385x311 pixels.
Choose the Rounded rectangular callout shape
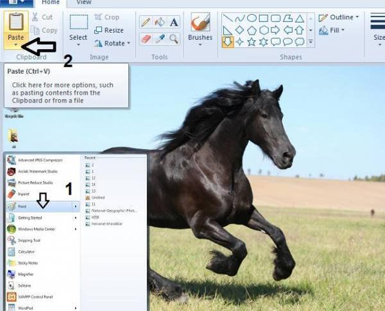275,42
